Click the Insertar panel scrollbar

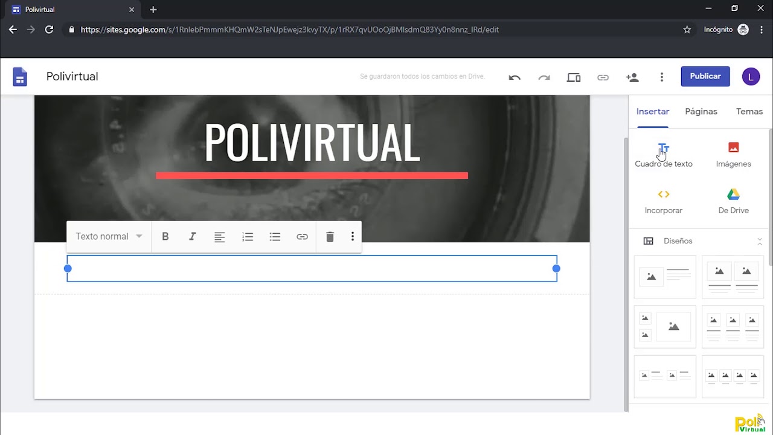[x=770, y=197]
